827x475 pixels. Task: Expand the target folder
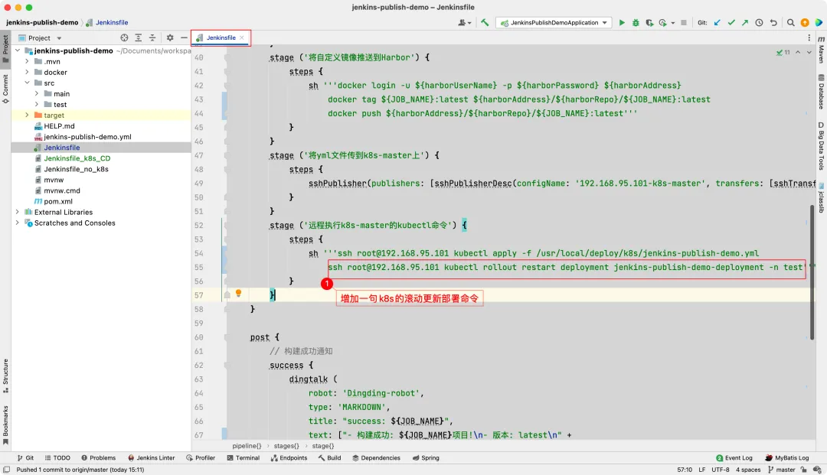(27, 115)
